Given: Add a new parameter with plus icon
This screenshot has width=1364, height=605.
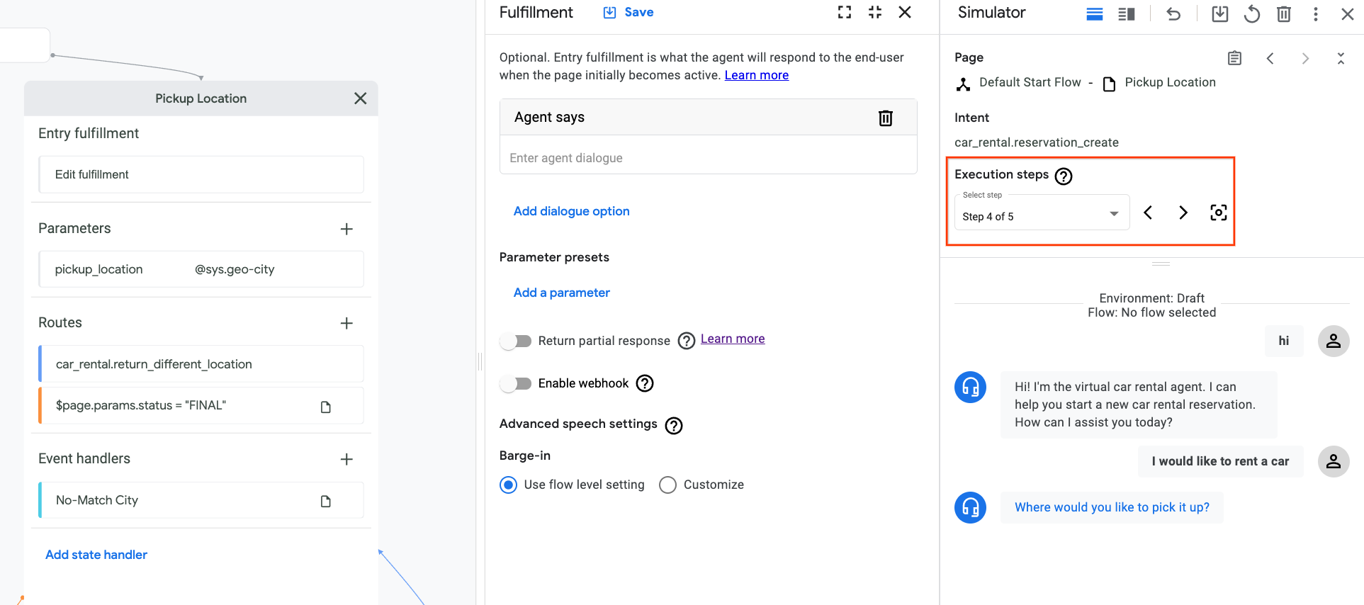Looking at the screenshot, I should (x=346, y=229).
